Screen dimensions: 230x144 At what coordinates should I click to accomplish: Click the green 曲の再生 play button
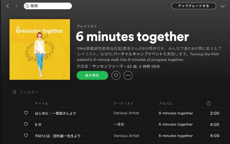(x=92, y=75)
